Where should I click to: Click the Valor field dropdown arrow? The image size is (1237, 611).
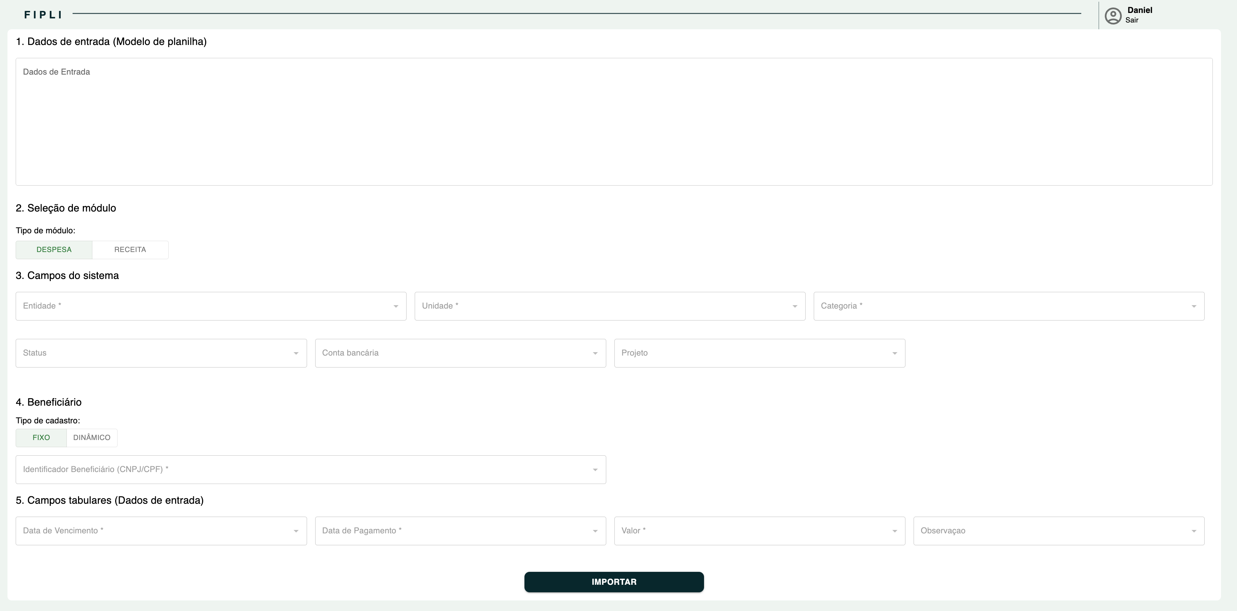click(894, 531)
